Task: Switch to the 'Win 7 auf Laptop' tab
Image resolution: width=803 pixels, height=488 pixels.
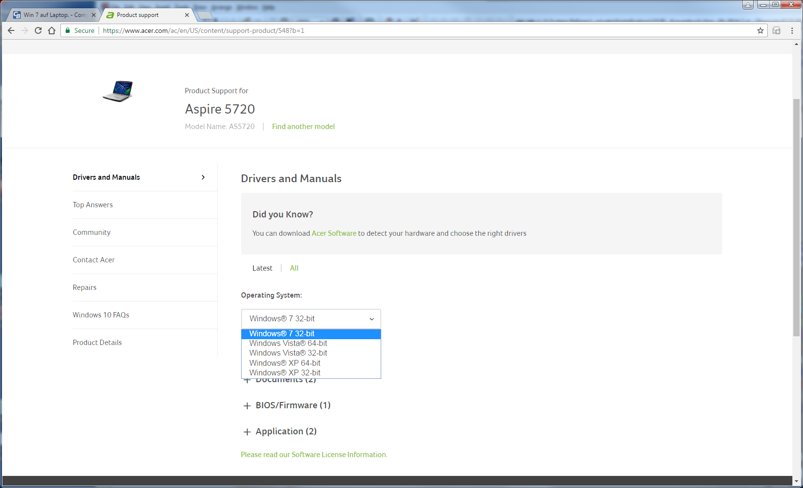Action: pos(52,15)
